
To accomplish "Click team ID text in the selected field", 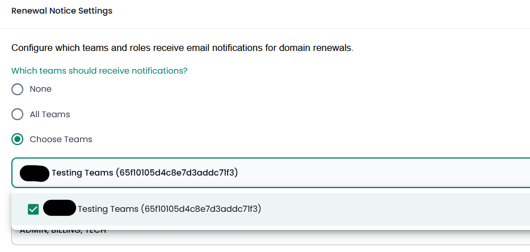I will click(176, 173).
